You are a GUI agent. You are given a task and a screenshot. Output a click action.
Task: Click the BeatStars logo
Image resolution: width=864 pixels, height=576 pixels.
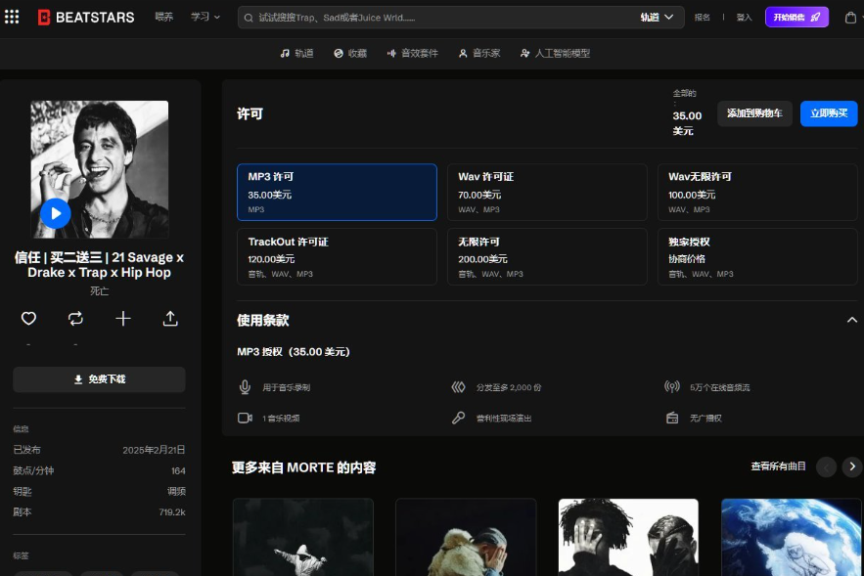pos(86,18)
